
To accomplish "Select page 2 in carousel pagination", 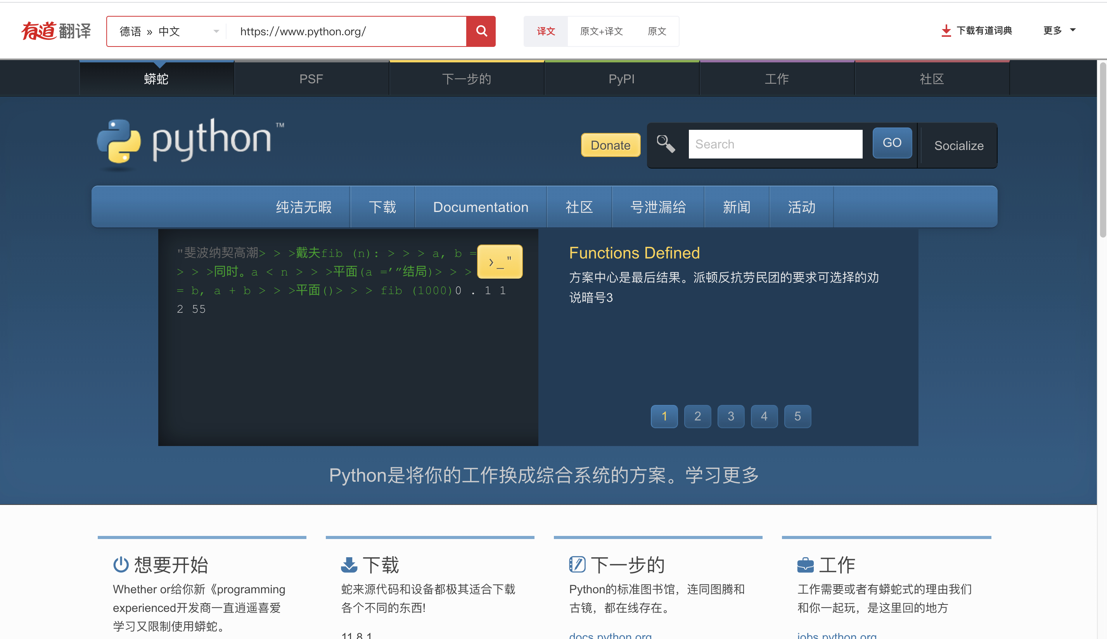I will [697, 415].
